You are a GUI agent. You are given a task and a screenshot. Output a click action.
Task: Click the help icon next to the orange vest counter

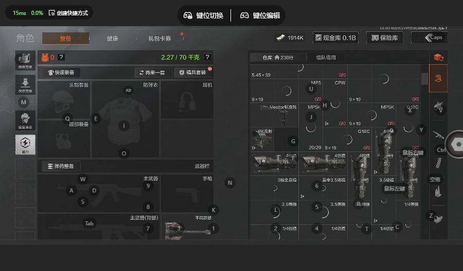point(61,57)
